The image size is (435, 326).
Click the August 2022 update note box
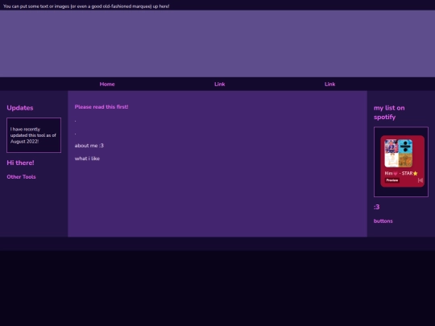(34, 135)
